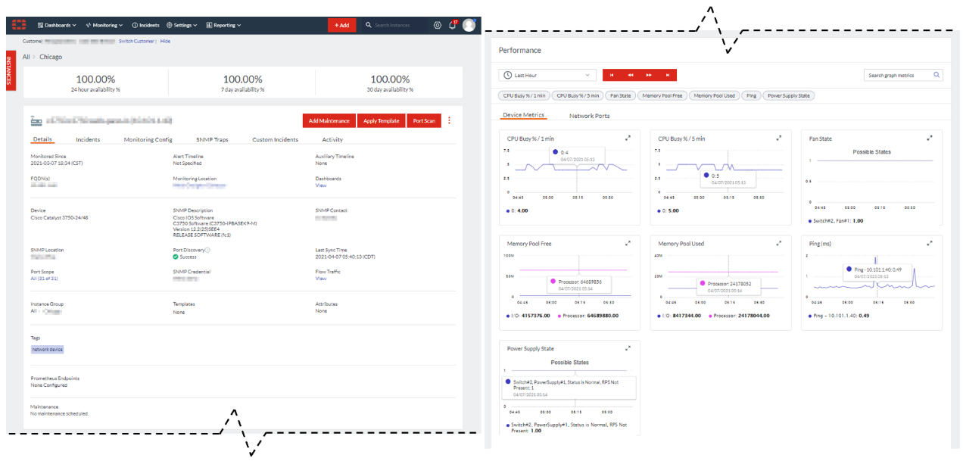
Task: Open the settings gear icon in the top bar
Action: [x=438, y=25]
